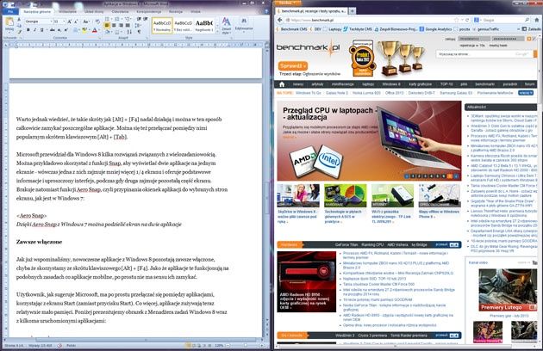The image size is (543, 351).
Task: Click the Word Help question mark icon
Action: point(266,11)
